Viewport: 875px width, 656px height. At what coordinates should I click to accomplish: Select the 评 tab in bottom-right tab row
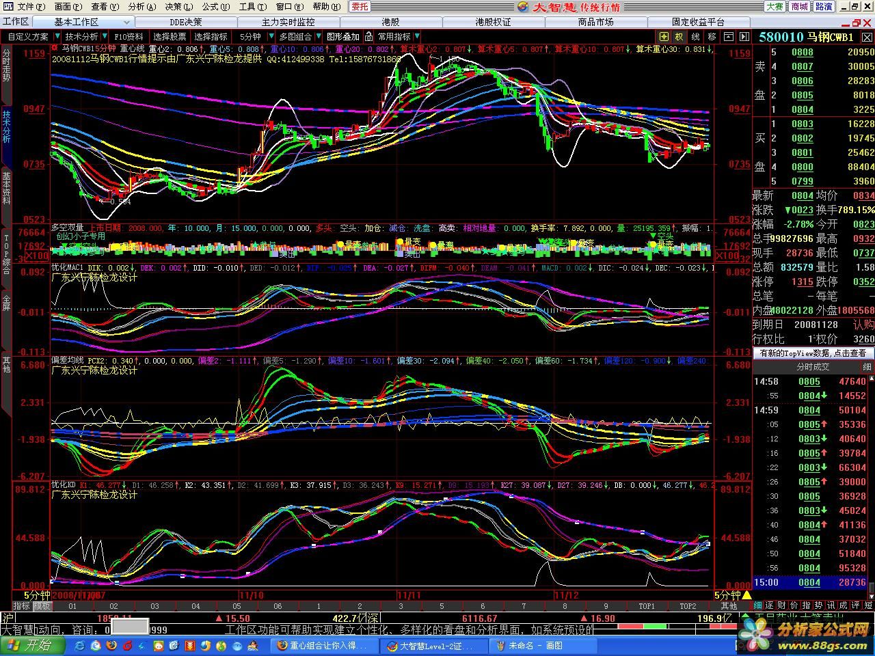pyautogui.click(x=856, y=605)
